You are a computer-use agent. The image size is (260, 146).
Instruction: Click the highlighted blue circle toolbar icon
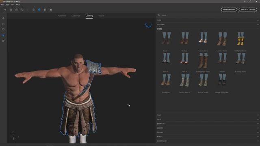click(39, 10)
